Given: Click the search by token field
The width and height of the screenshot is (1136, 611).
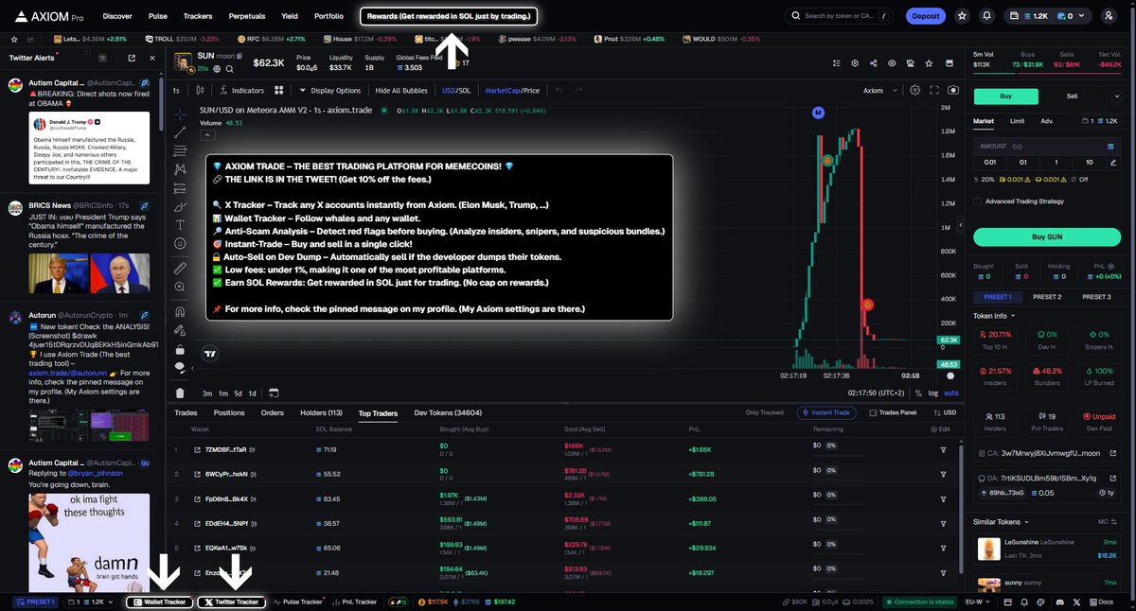Looking at the screenshot, I should point(839,16).
